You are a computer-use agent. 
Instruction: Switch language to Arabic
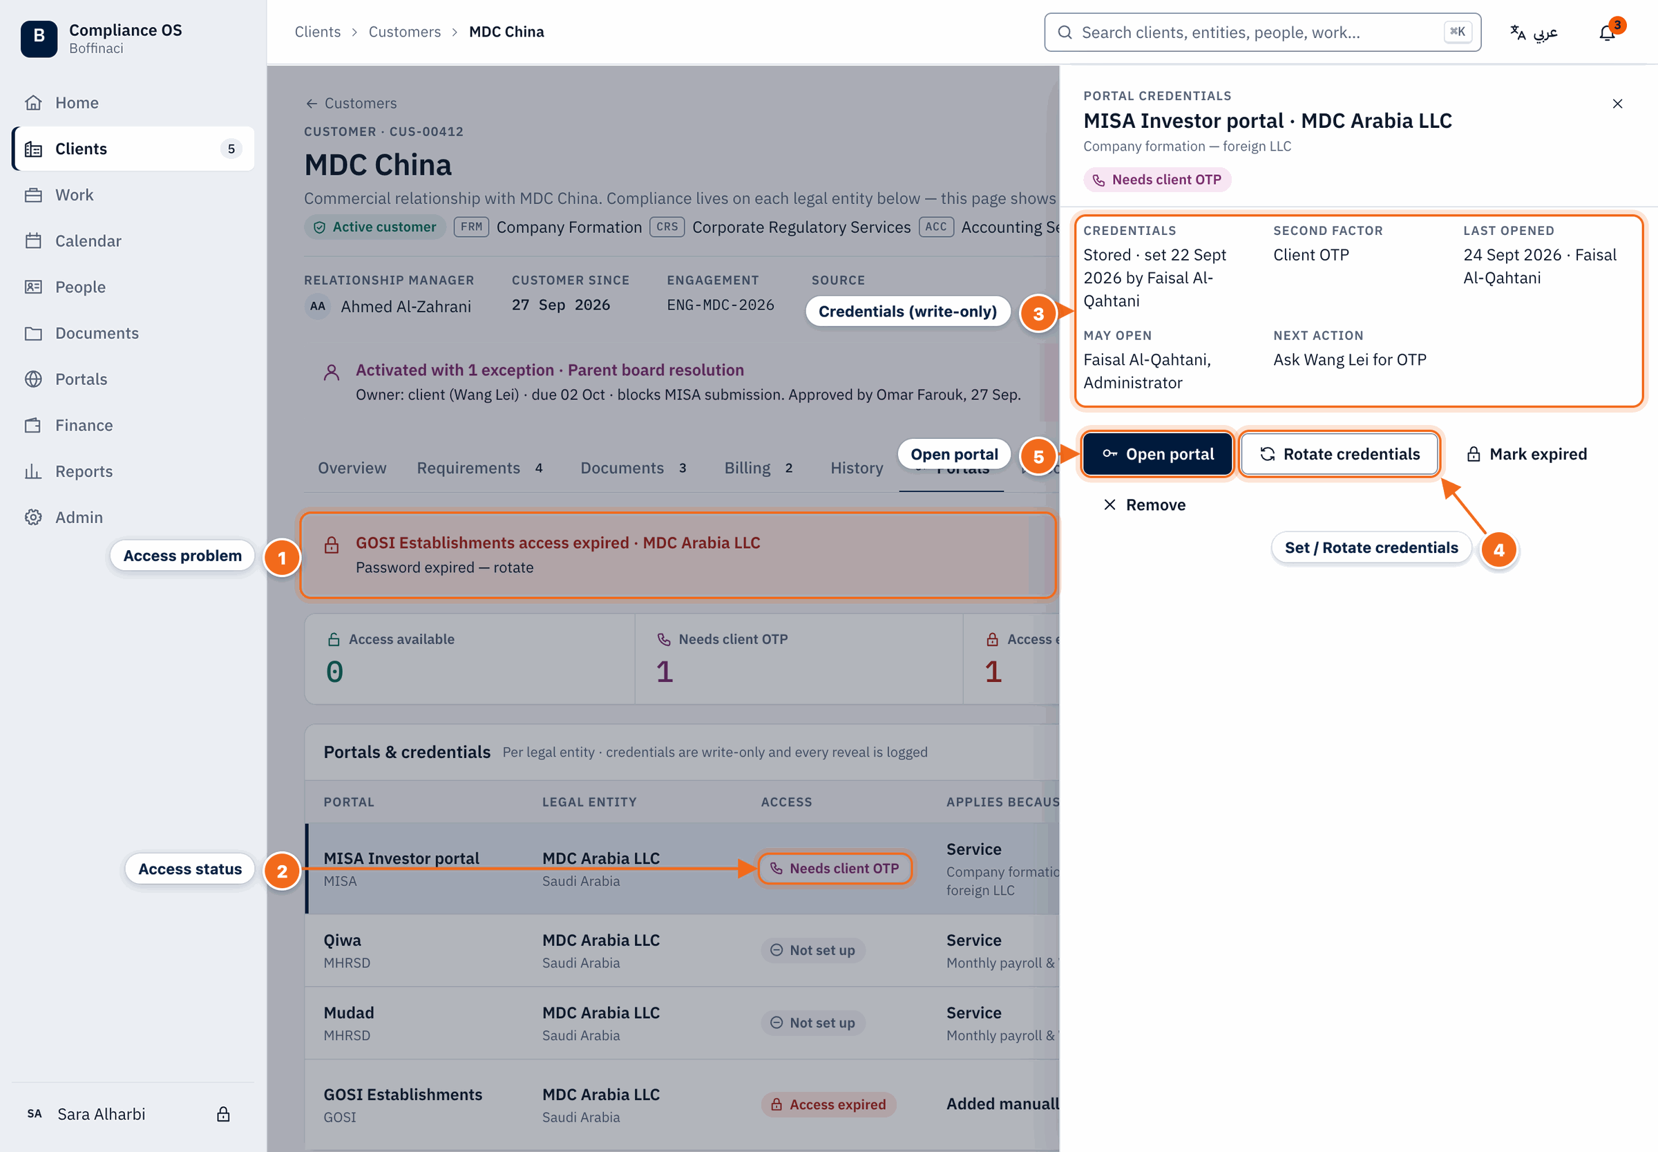pyautogui.click(x=1534, y=32)
